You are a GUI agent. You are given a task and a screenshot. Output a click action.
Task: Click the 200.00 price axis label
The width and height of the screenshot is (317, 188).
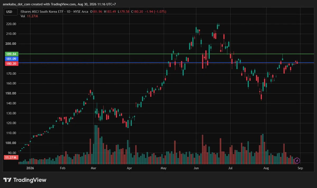pos(11,44)
